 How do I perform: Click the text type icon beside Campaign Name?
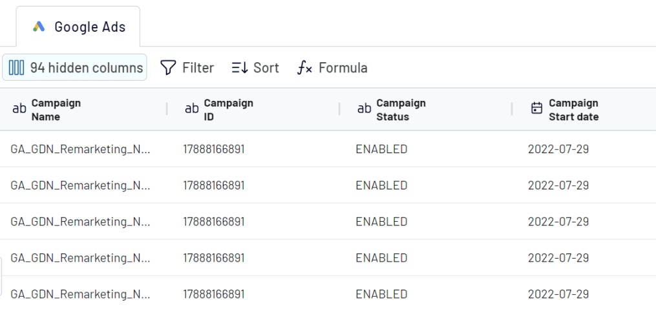click(x=19, y=109)
